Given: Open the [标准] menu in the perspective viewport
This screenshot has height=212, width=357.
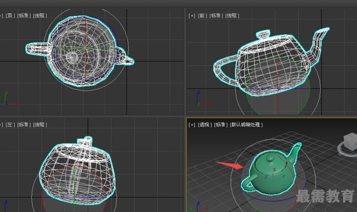Looking at the screenshot, I should [x=220, y=125].
